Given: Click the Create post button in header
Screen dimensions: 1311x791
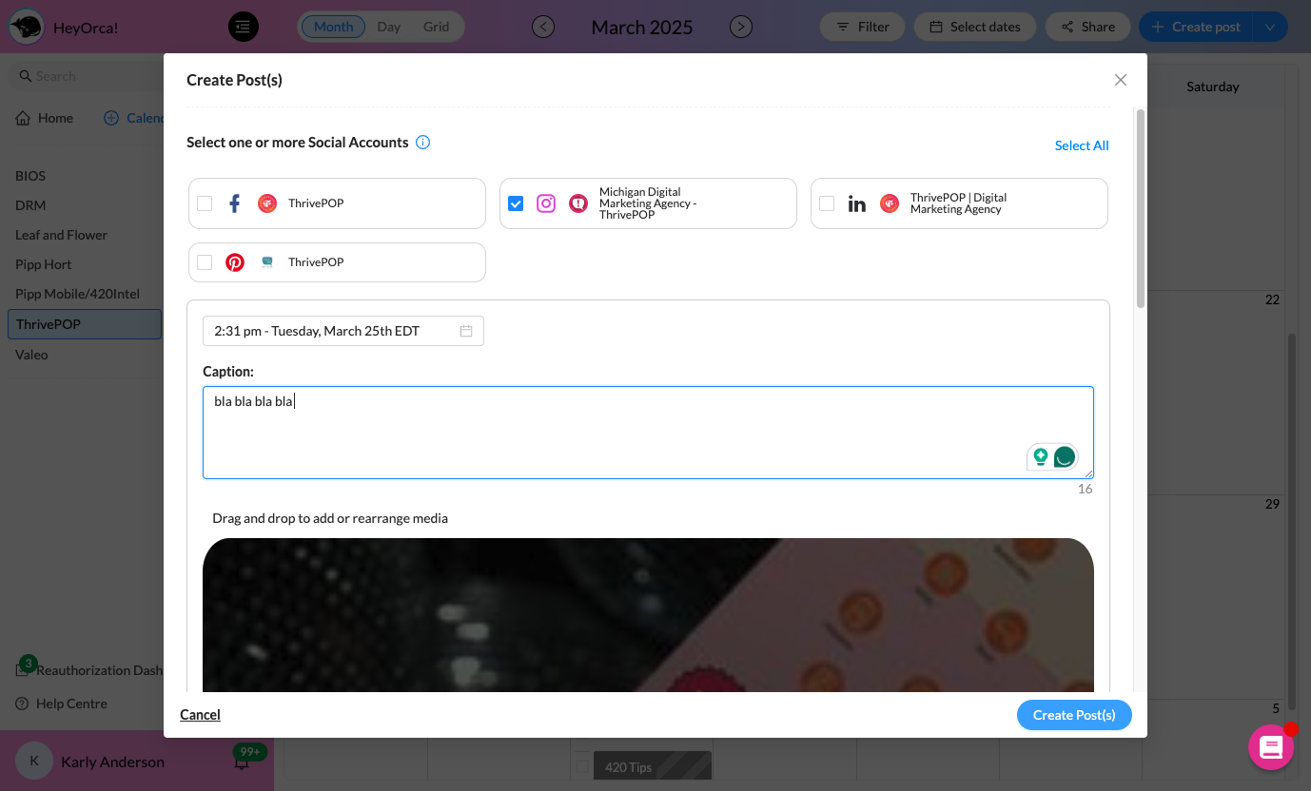Looking at the screenshot, I should 1196,27.
